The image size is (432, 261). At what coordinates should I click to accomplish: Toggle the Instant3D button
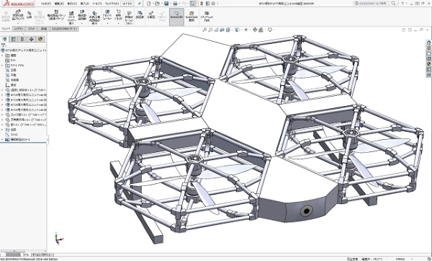point(176,17)
